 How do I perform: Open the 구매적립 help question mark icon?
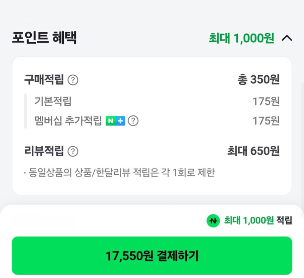pos(73,80)
